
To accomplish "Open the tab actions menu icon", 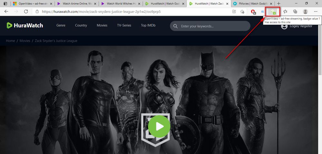I will 5,4.
